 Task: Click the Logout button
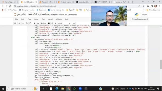[145, 15]
